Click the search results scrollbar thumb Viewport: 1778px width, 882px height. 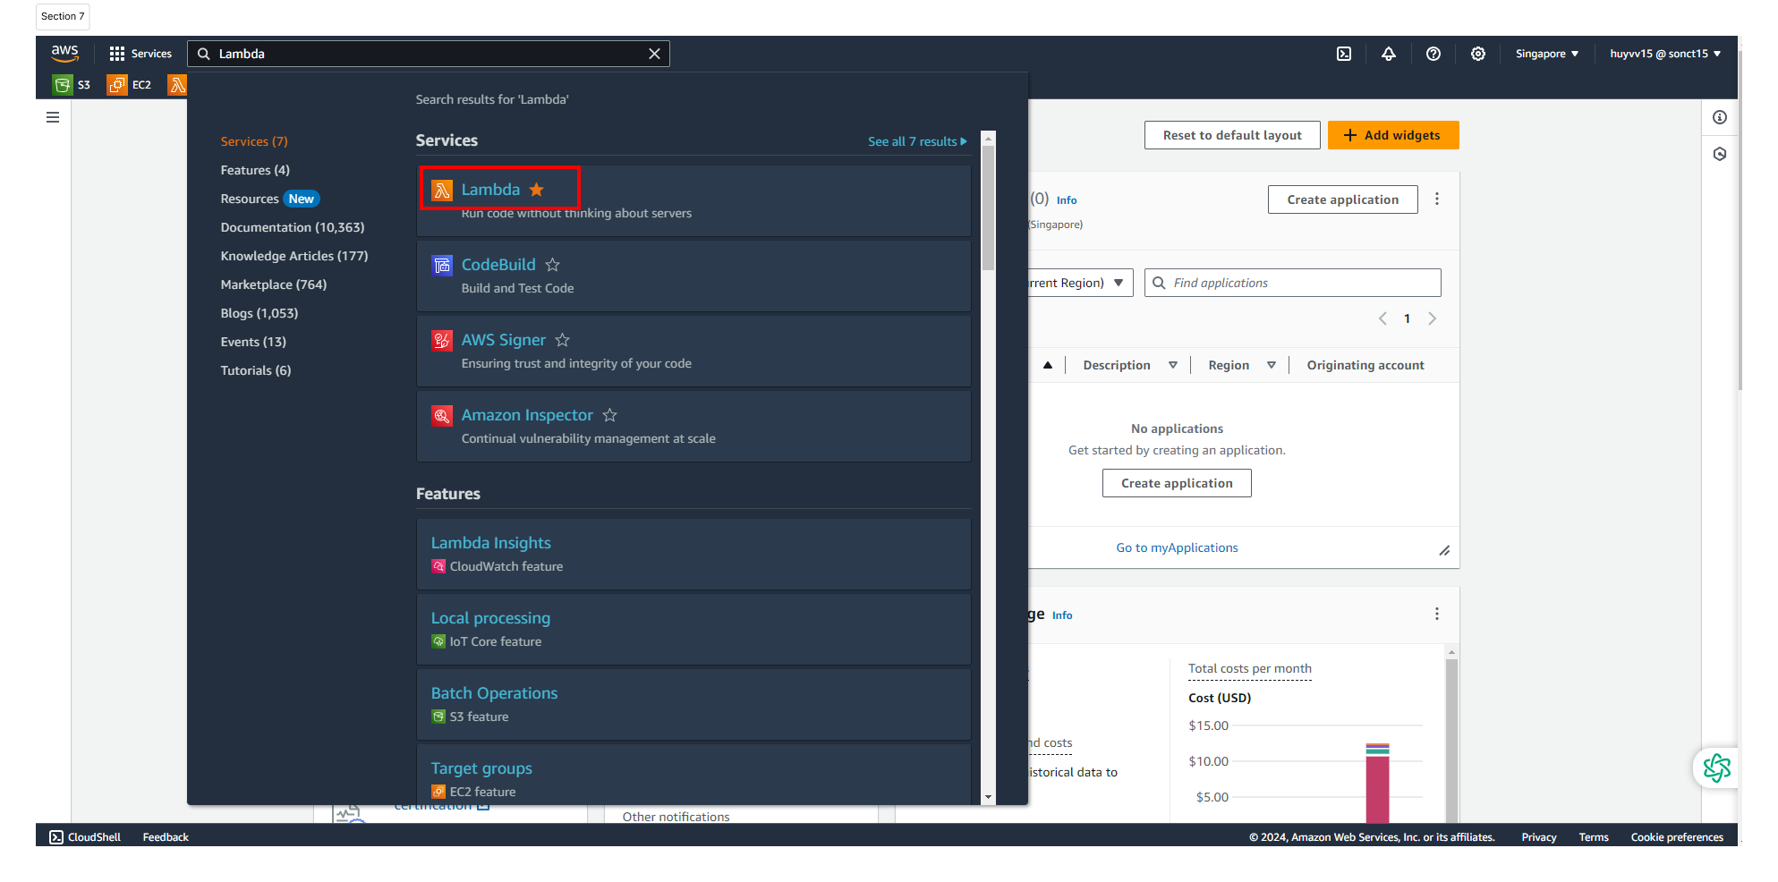coord(988,208)
